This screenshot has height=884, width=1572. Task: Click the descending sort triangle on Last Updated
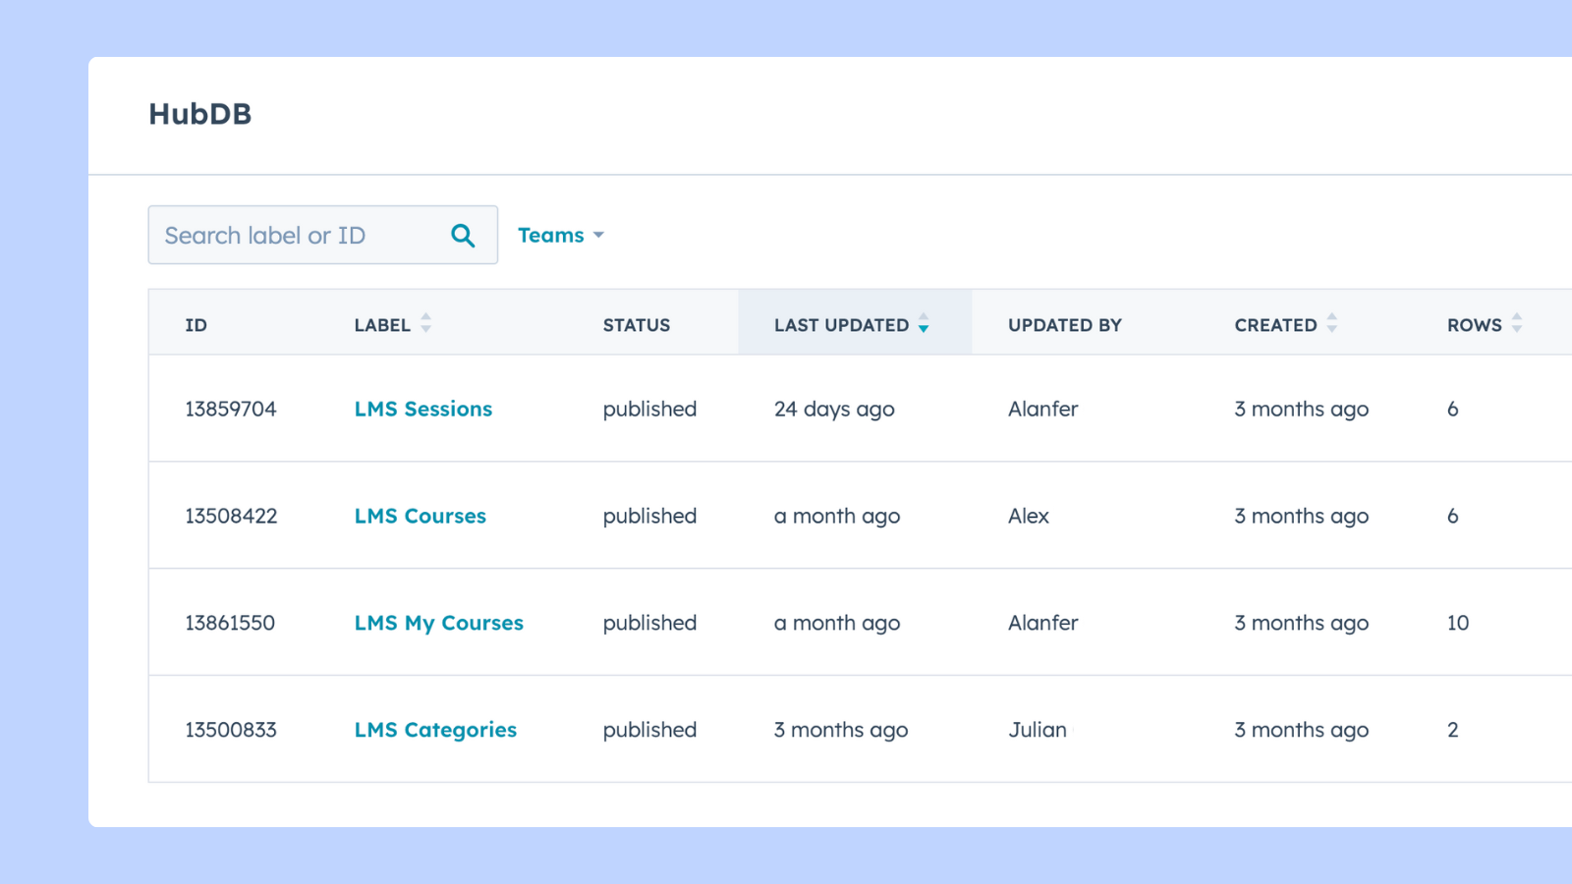pyautogui.click(x=924, y=329)
